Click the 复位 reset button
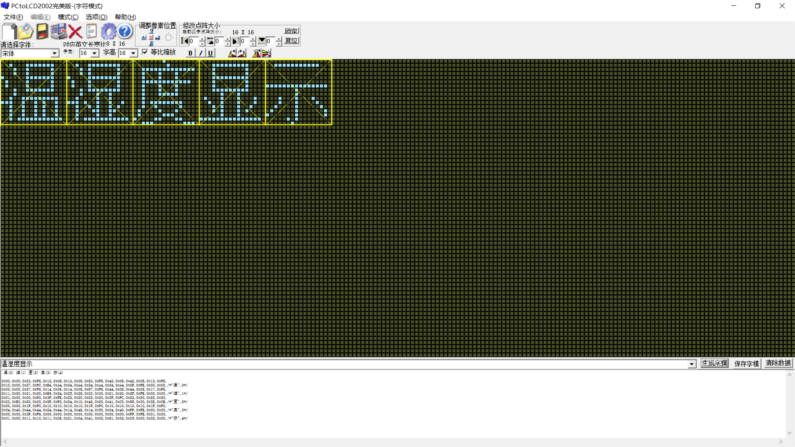 (x=291, y=41)
